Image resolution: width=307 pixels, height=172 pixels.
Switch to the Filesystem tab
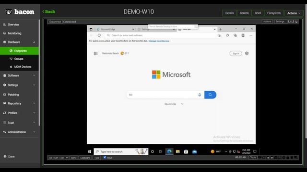[x=274, y=13]
